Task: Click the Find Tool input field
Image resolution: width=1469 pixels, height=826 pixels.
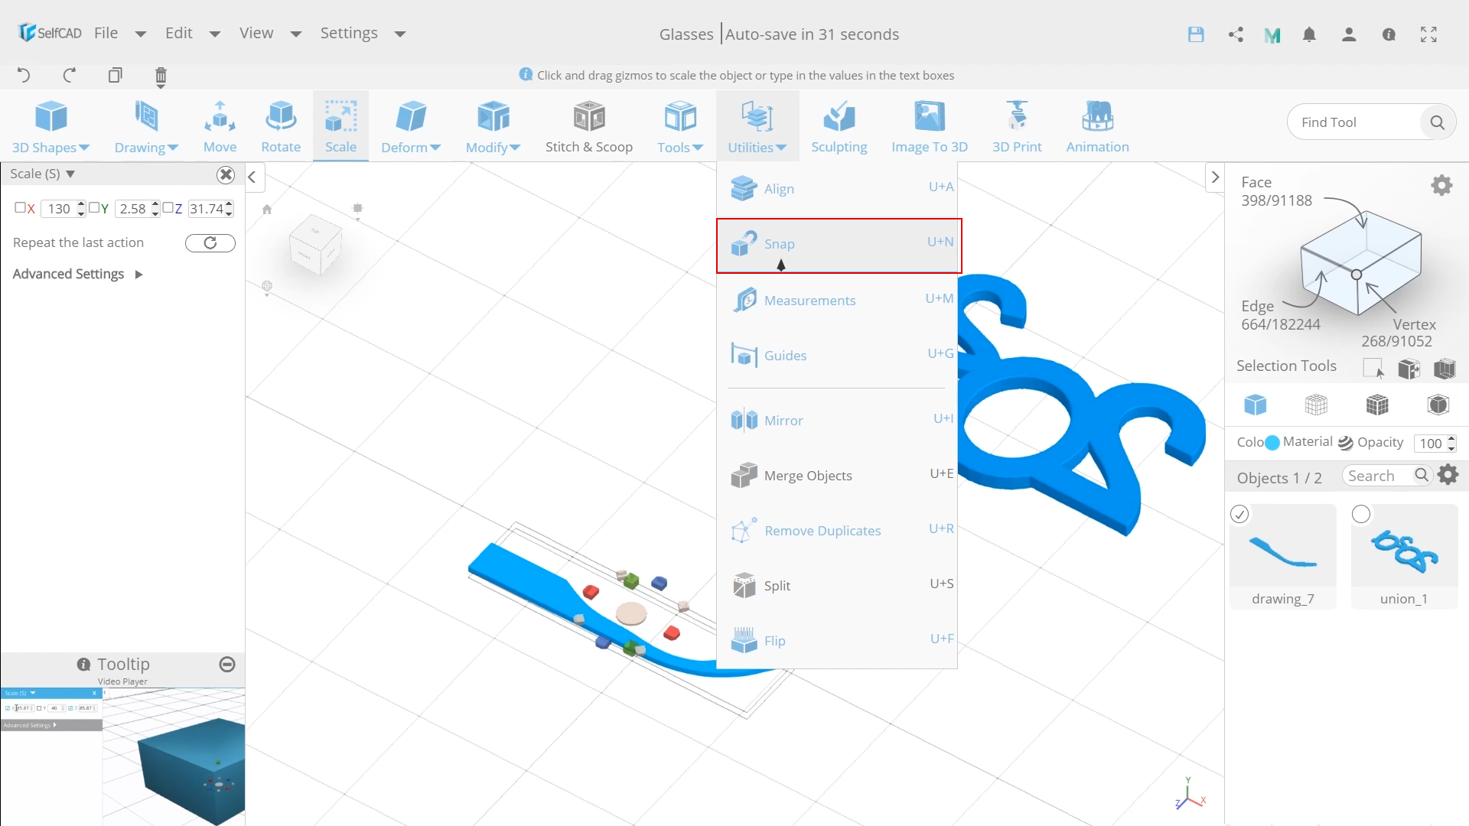Action: (x=1354, y=122)
